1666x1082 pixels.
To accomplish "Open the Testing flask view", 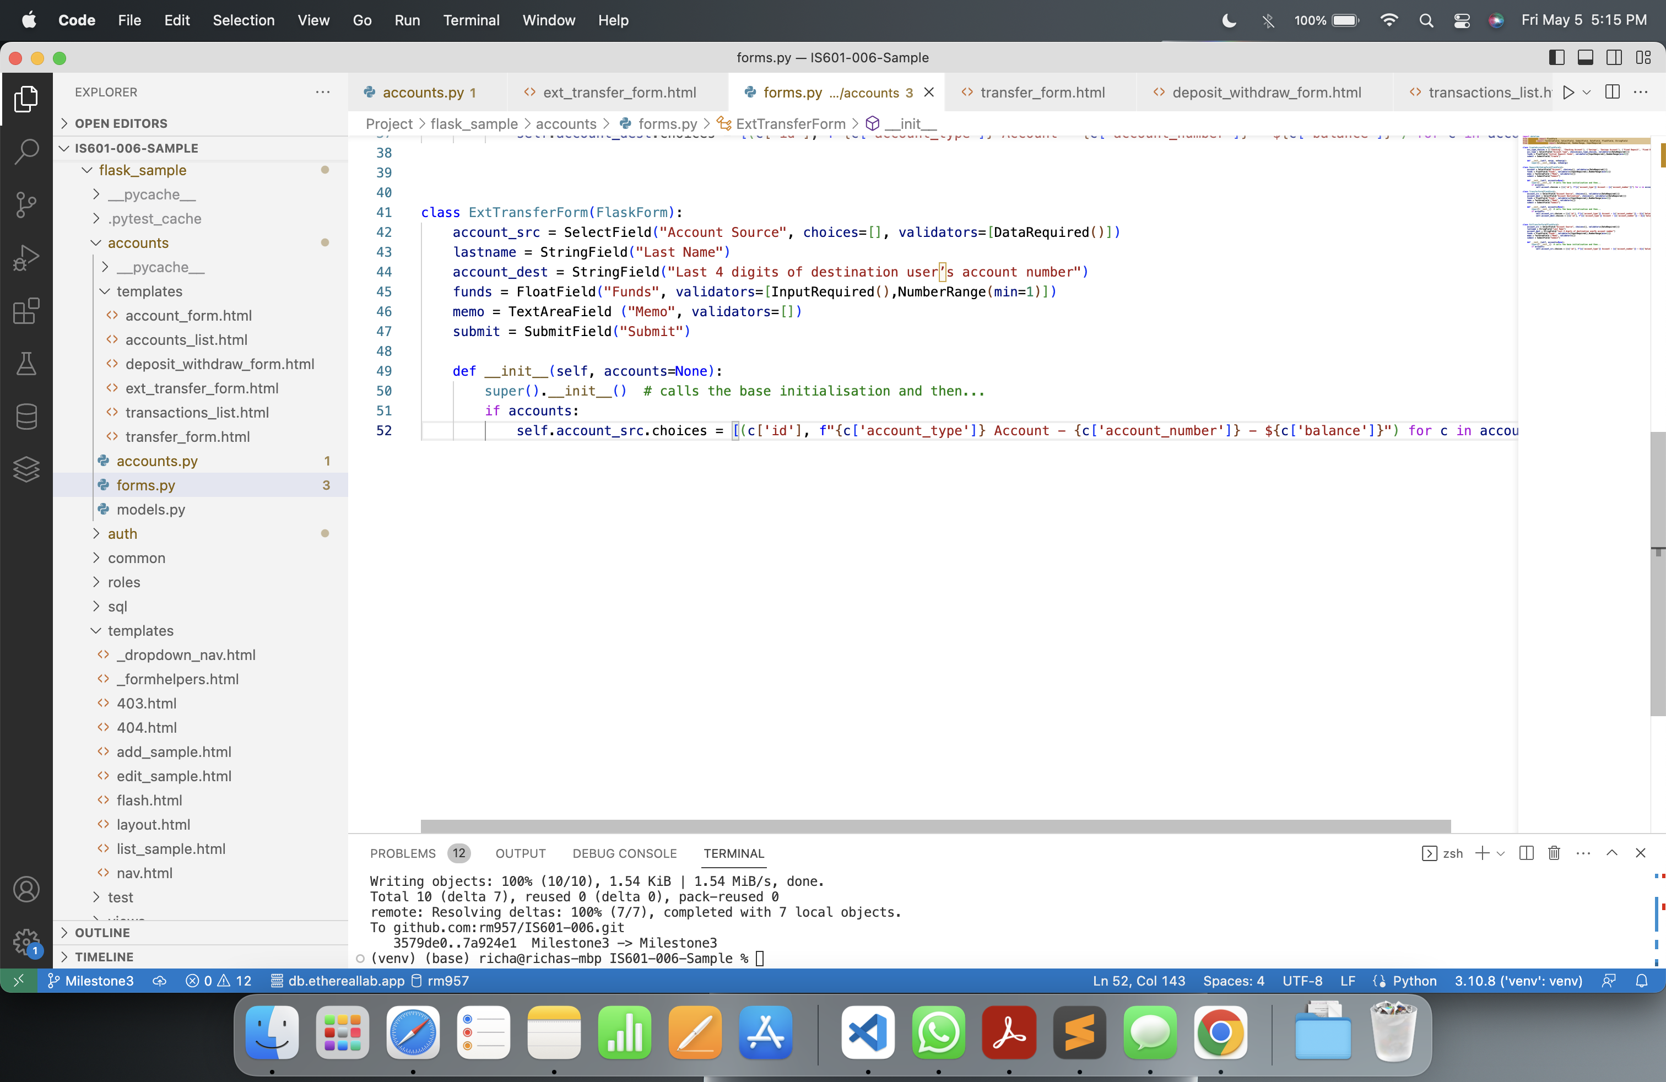I will point(26,364).
